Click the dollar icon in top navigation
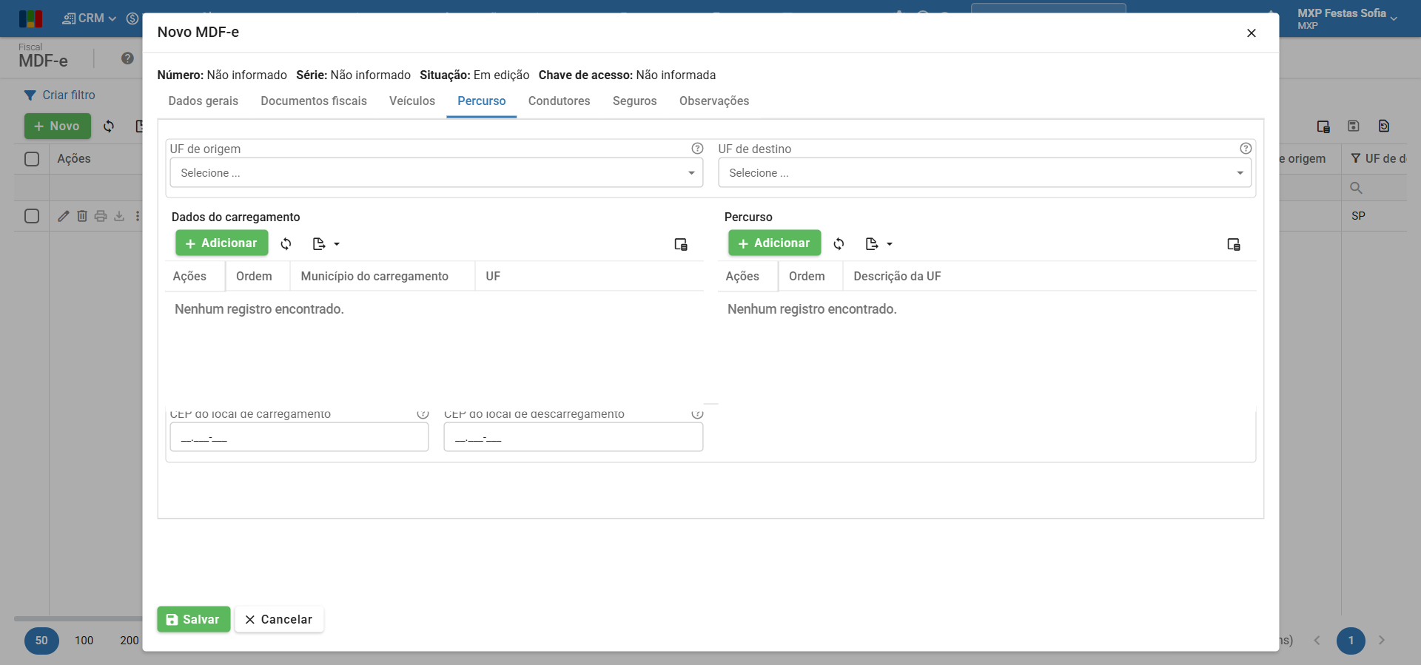Viewport: 1421px width, 665px height. point(132,18)
